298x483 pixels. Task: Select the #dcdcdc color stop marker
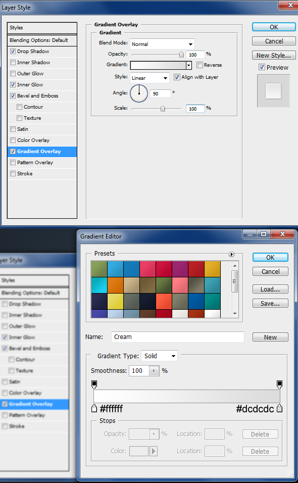click(x=279, y=408)
